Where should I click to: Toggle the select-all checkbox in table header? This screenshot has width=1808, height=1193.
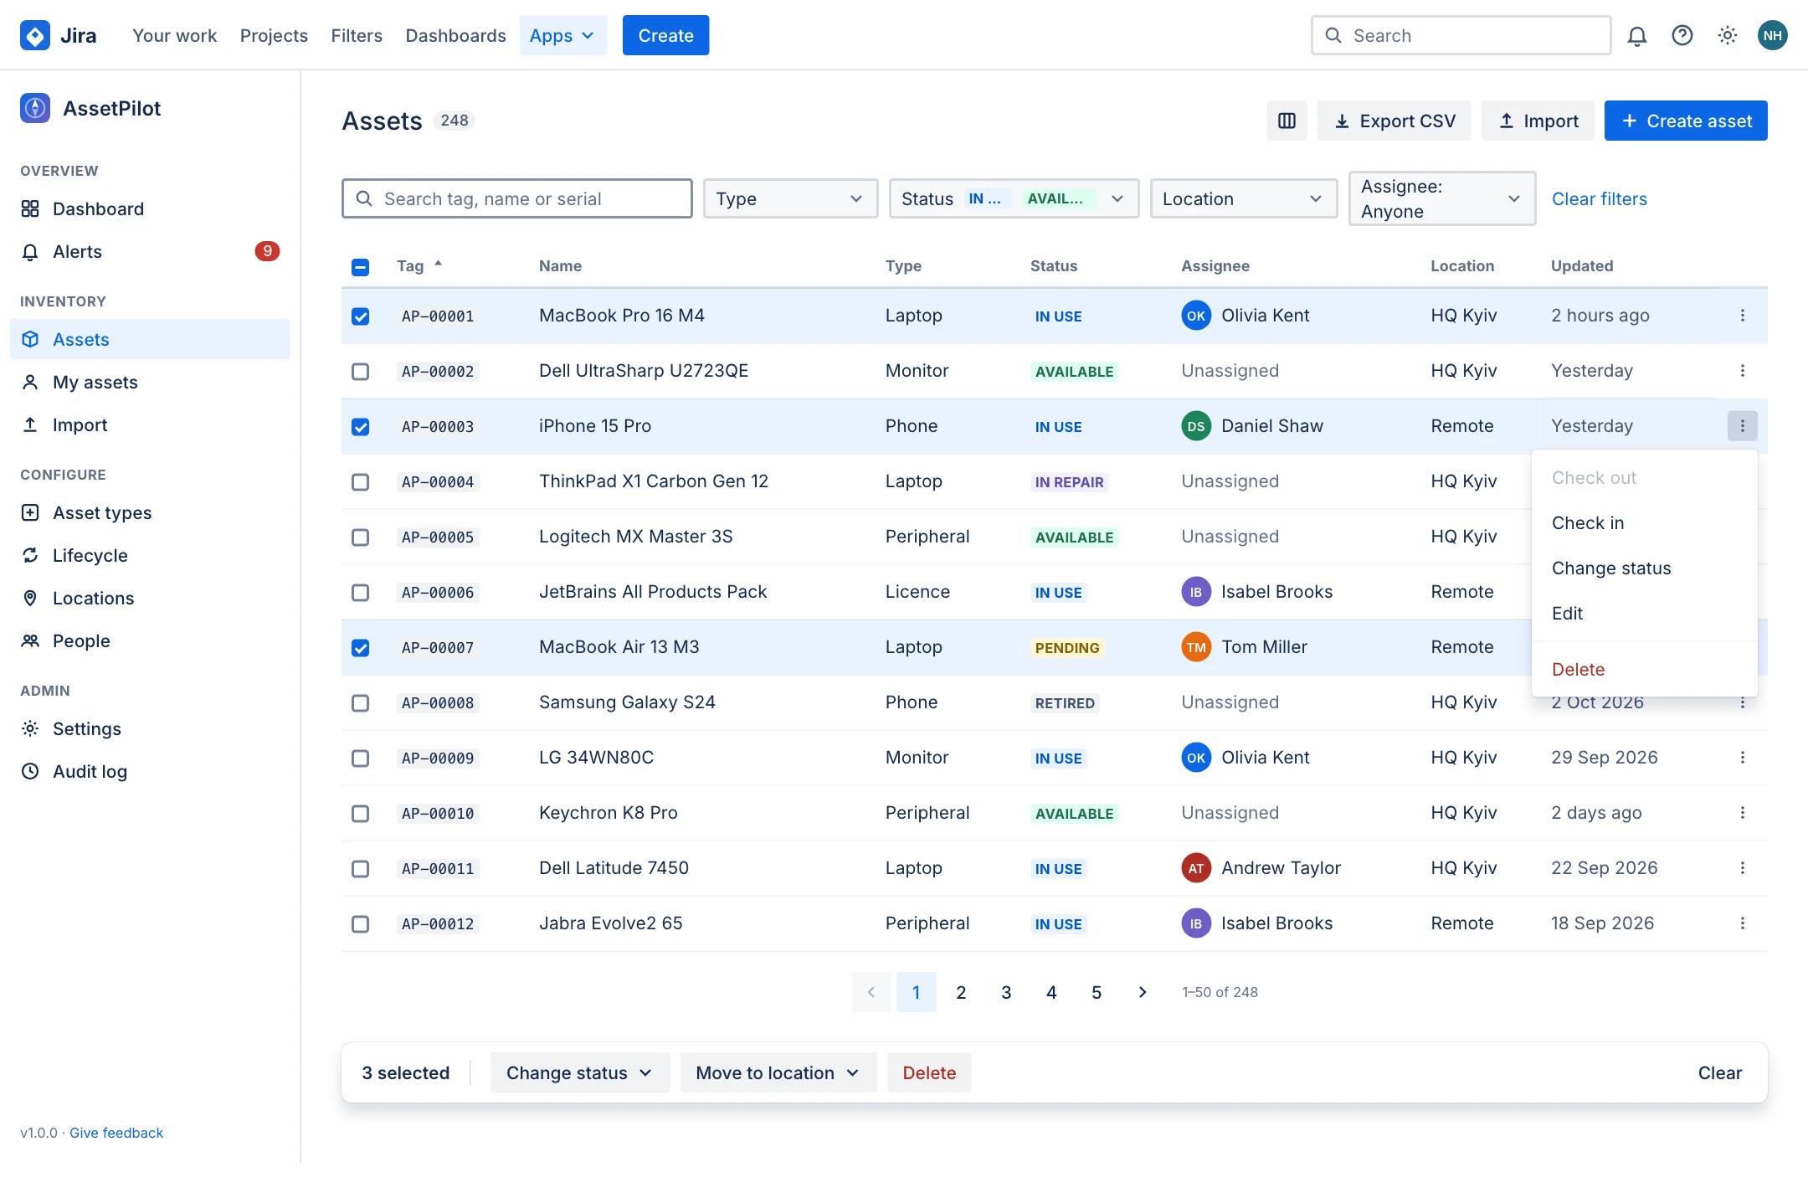pyautogui.click(x=360, y=267)
